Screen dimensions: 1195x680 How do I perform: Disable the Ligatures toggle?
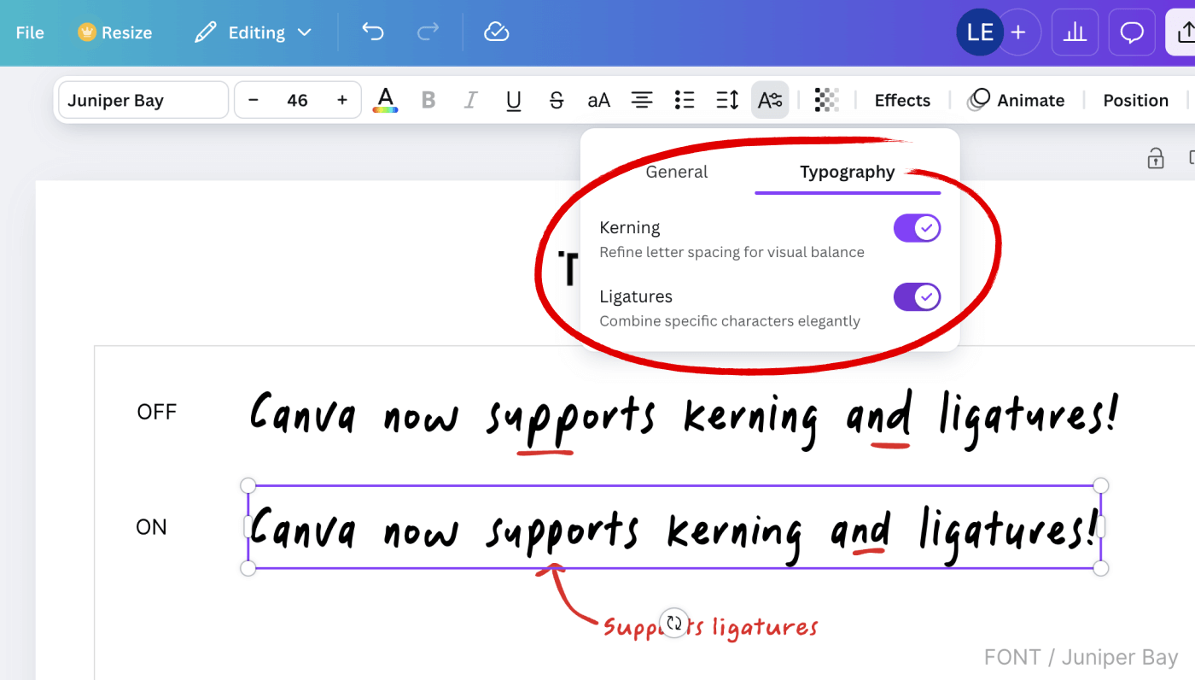point(917,296)
